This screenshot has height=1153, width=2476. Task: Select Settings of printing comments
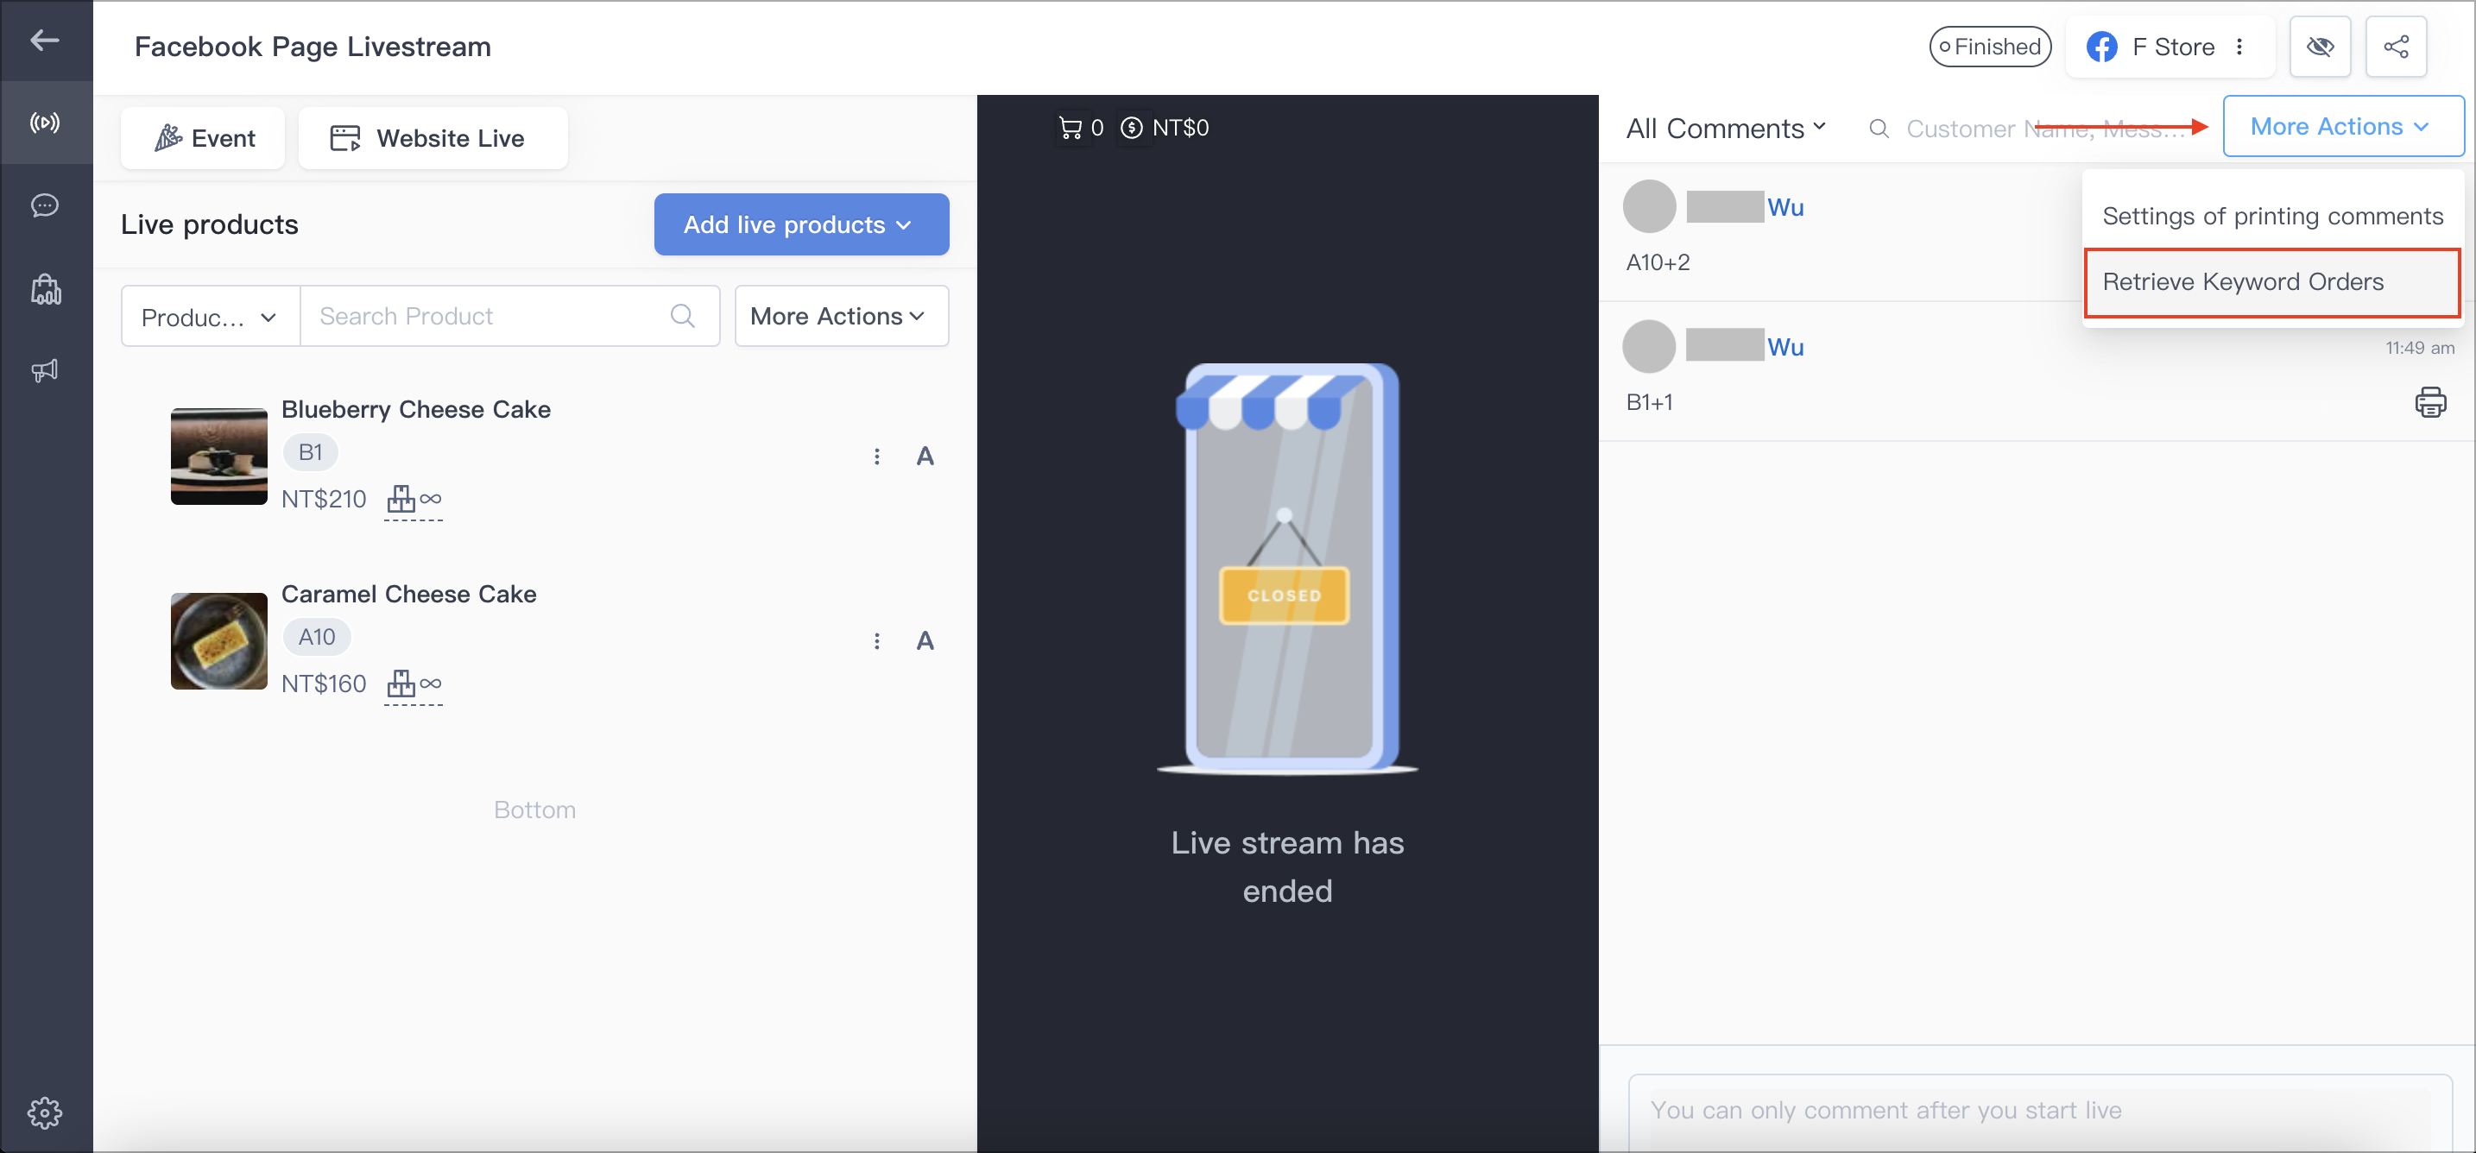click(2272, 216)
